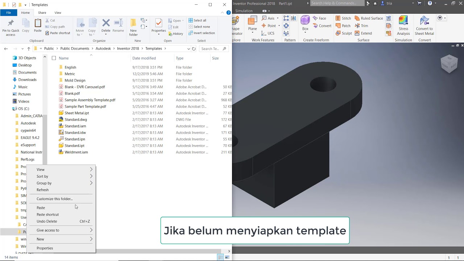Expand the Delete dropdown arrow in ribbon
Image resolution: width=464 pixels, height=261 pixels.
tap(106, 35)
